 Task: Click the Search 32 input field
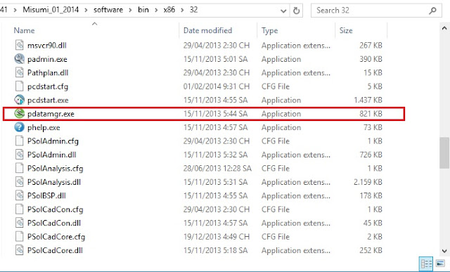coord(371,11)
